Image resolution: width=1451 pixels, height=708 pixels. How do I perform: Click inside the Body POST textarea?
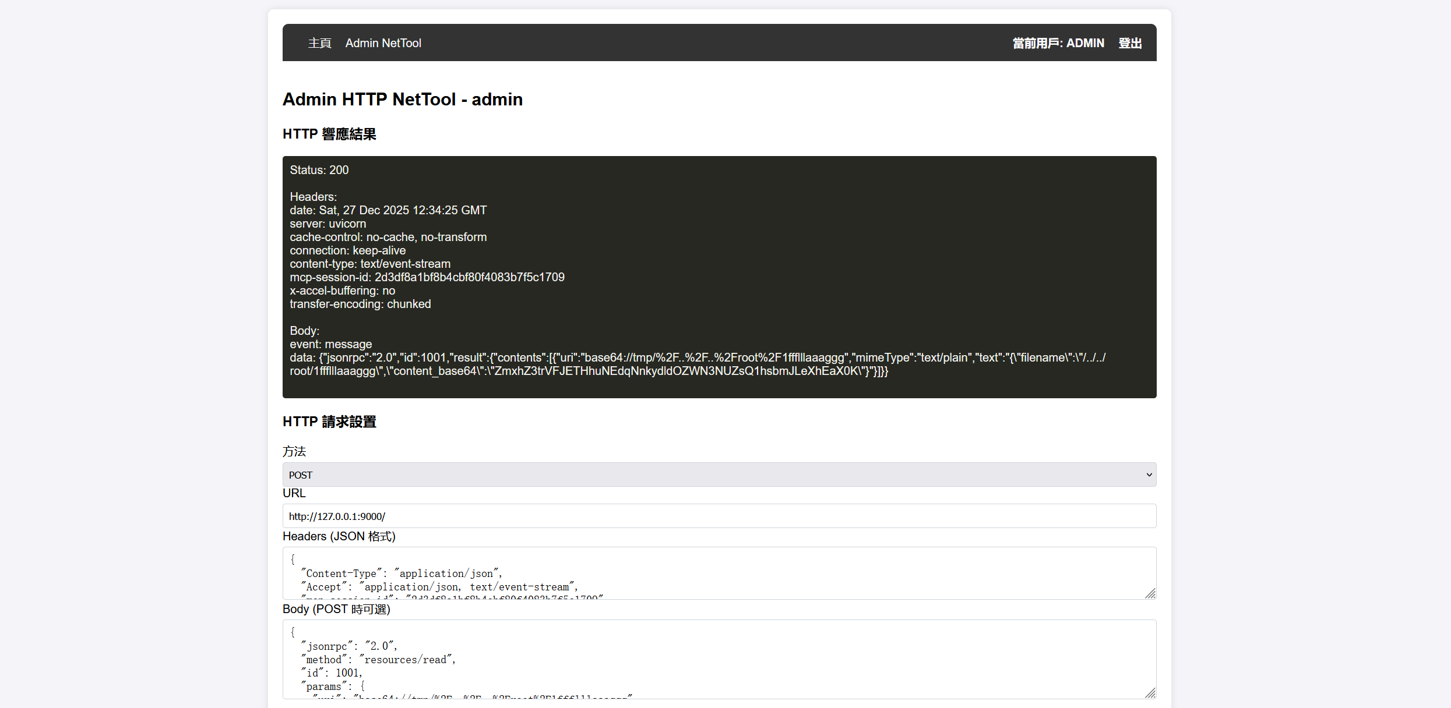[x=719, y=659]
